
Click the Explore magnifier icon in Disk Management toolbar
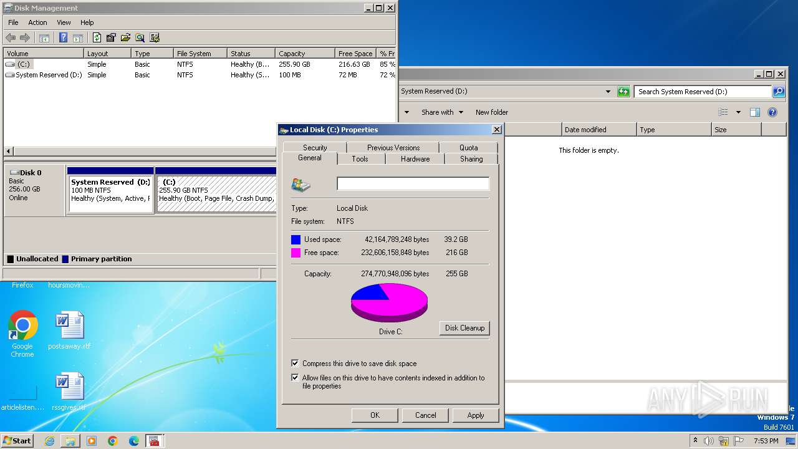point(140,38)
